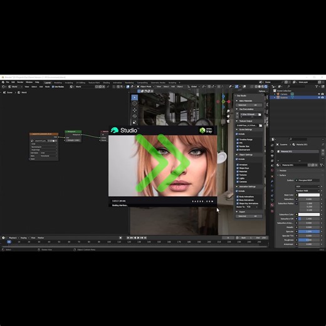
Task: Collapse the Daz Executables section
Action: click(x=237, y=109)
